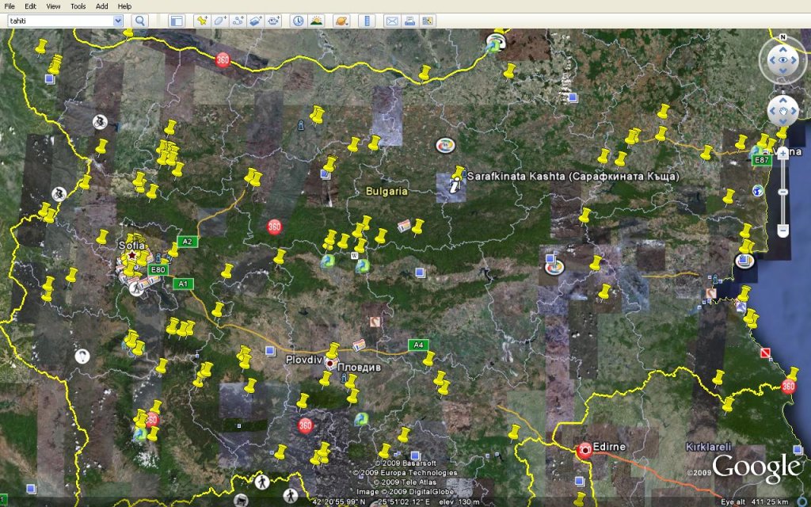Click the search magnifier button
811x507 pixels.
pos(140,21)
